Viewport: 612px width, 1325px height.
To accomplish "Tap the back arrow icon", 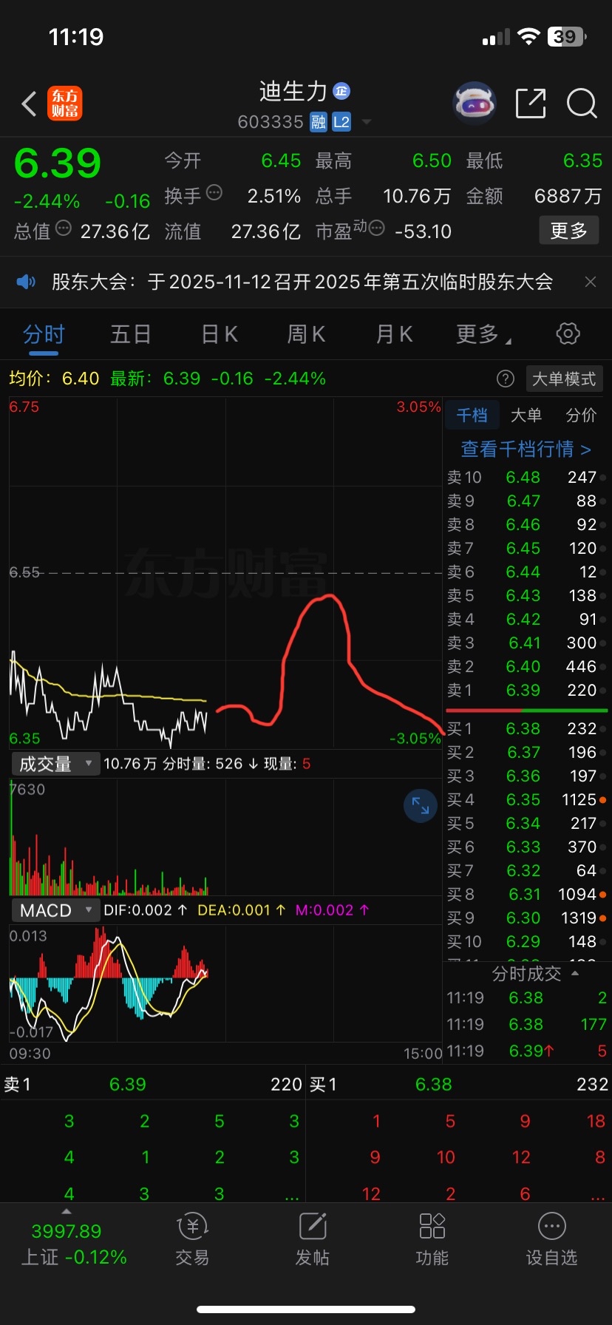I will click(29, 104).
